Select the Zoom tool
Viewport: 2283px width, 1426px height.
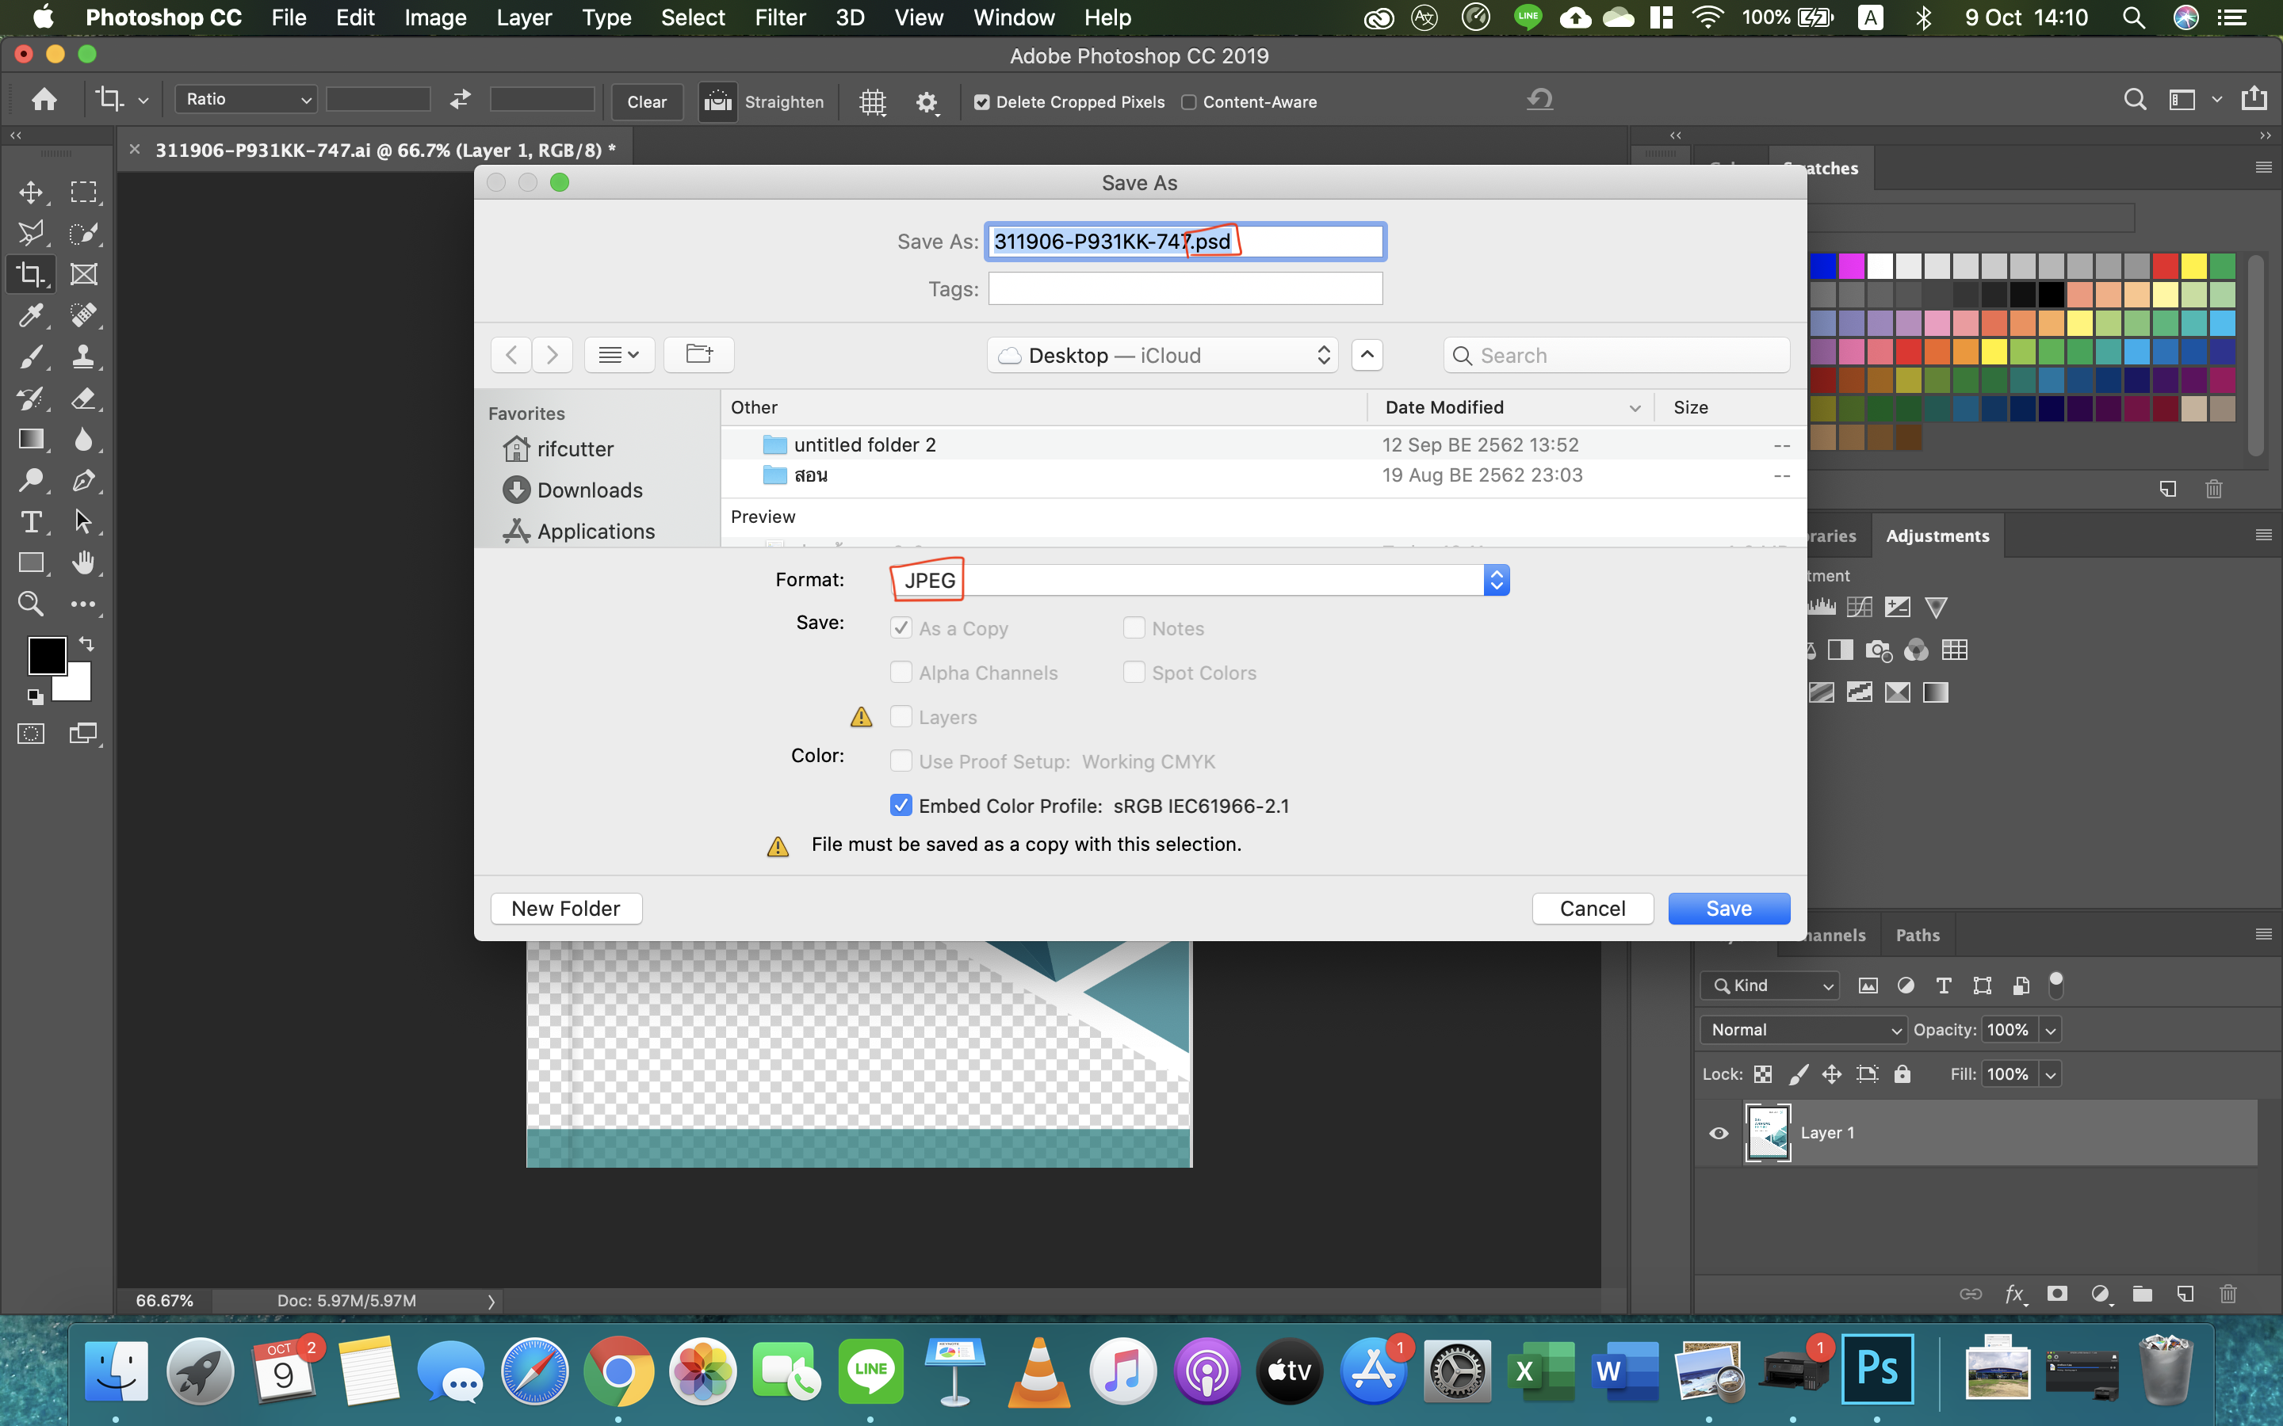coord(31,604)
